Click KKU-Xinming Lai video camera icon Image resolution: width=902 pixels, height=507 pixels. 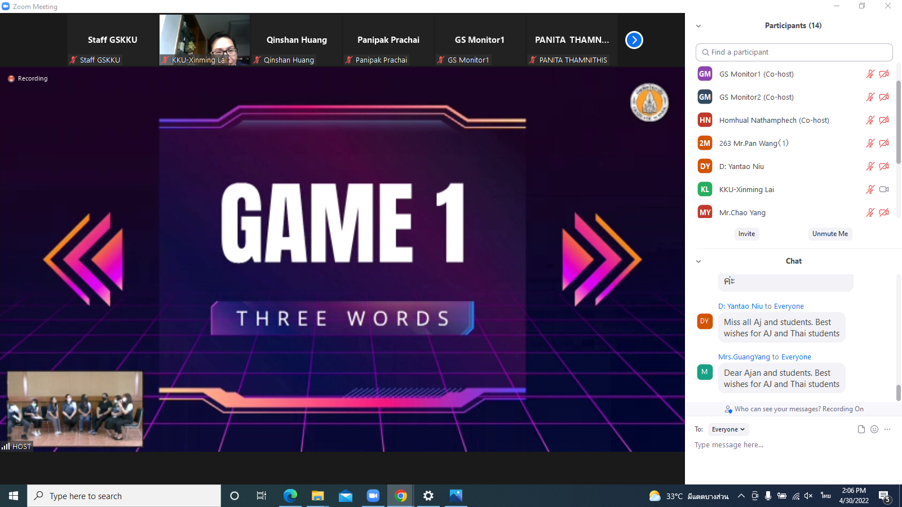point(884,189)
